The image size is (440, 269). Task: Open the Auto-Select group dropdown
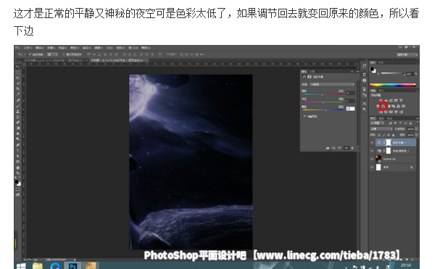[52, 54]
